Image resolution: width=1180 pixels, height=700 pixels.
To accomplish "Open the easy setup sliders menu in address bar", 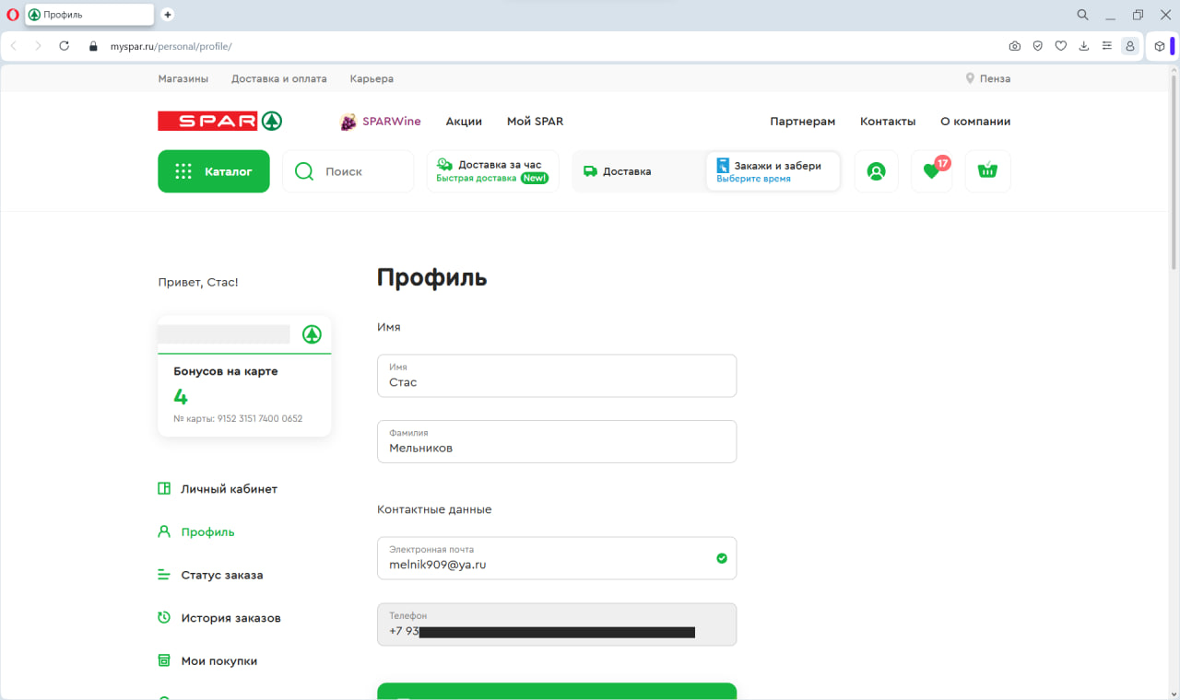I will pos(1106,45).
